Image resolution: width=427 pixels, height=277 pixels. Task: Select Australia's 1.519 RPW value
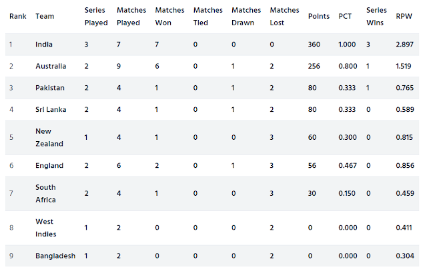point(403,66)
